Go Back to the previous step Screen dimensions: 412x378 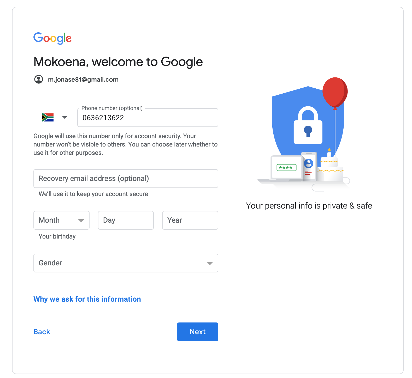(x=42, y=332)
